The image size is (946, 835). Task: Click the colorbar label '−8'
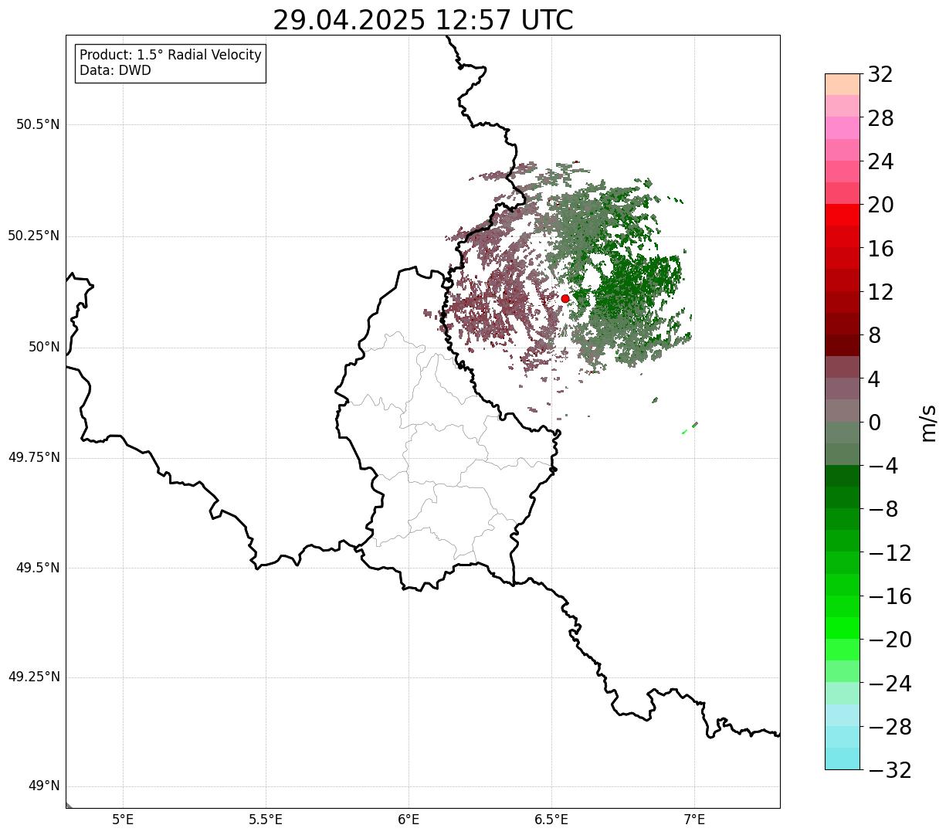click(x=883, y=510)
